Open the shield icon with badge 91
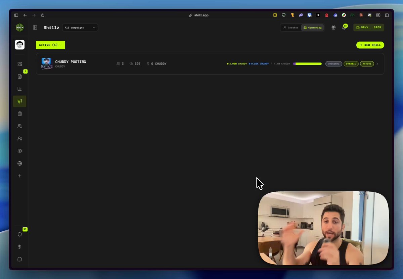403x279 pixels. pyautogui.click(x=19, y=234)
